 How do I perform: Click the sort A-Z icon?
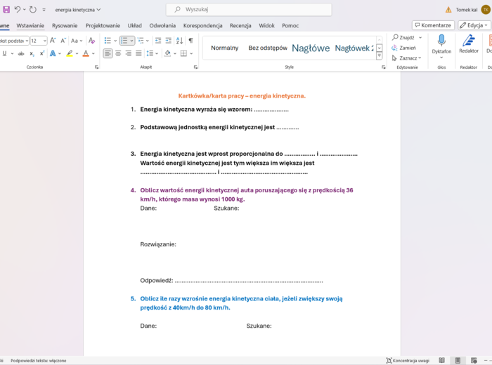[x=179, y=41]
